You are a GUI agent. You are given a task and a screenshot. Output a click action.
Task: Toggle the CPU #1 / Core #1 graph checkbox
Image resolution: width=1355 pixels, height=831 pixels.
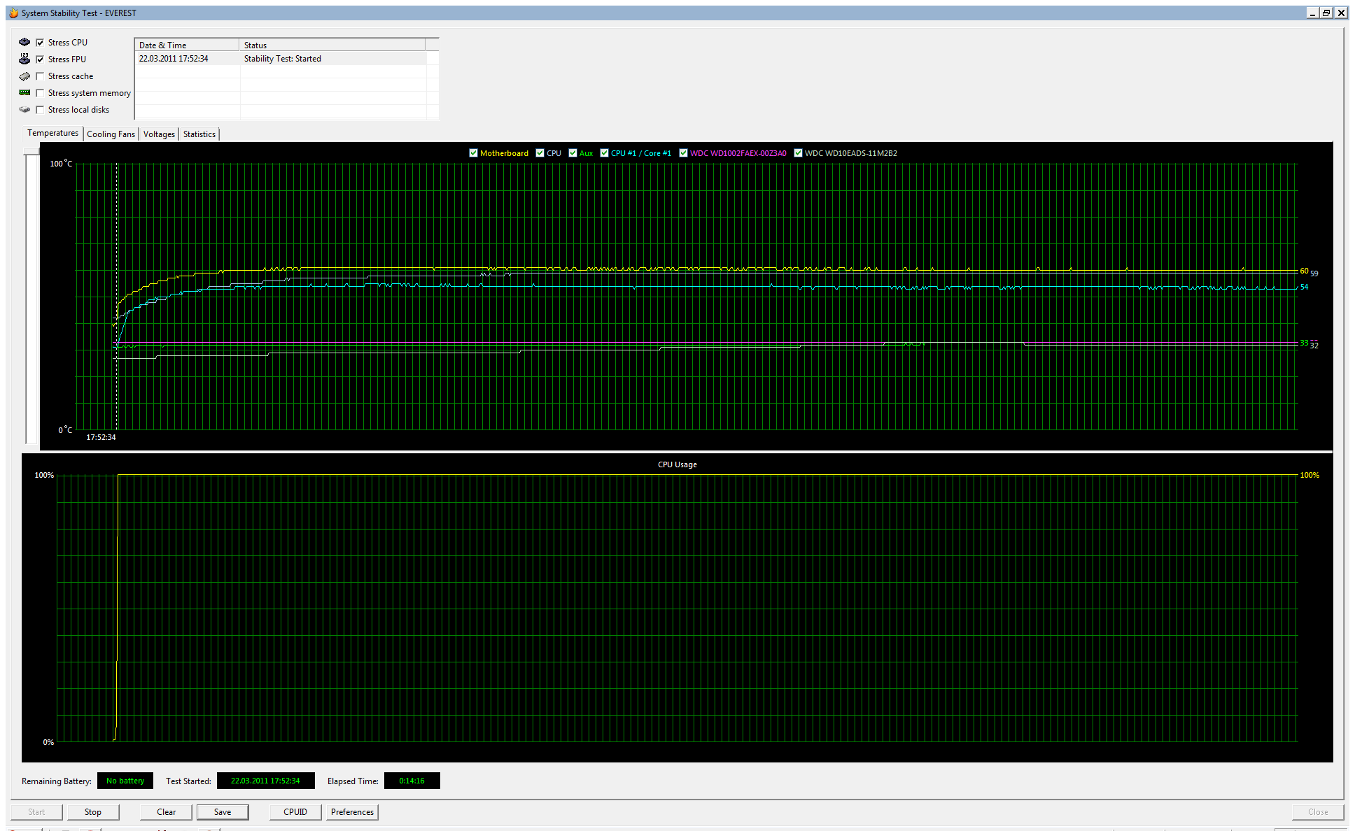(x=604, y=153)
